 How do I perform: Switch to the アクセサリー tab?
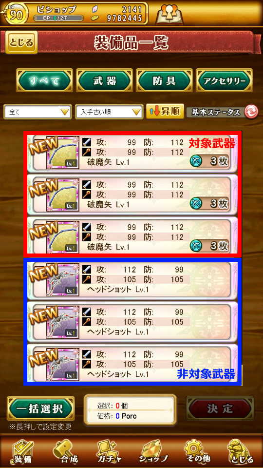point(225,80)
